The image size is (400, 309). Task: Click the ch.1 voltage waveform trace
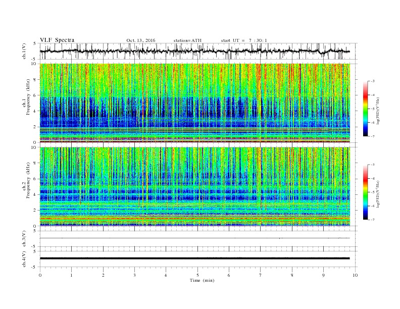(x=194, y=51)
